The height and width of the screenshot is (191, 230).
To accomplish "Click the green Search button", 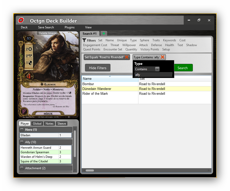I will [x=183, y=68].
